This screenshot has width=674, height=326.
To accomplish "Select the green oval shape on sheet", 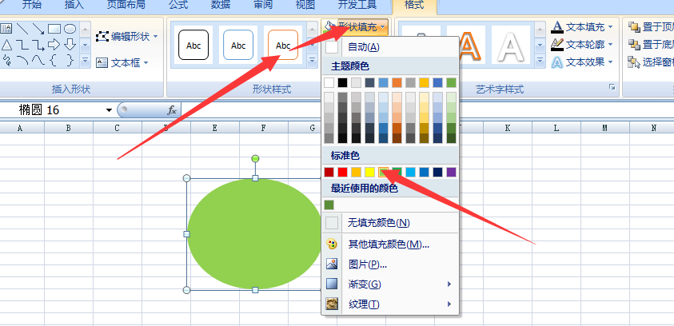I will tap(254, 234).
